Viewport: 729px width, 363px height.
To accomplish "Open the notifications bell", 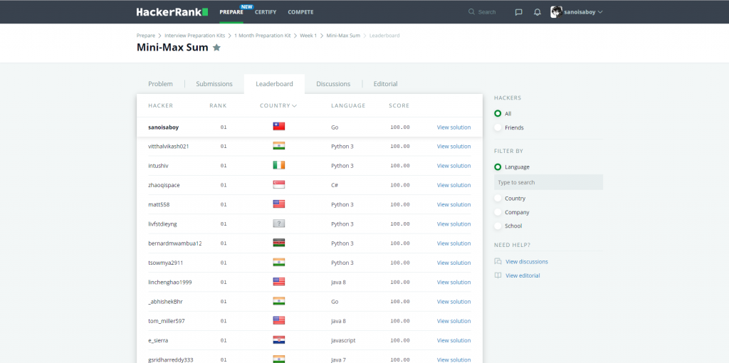I will coord(537,12).
